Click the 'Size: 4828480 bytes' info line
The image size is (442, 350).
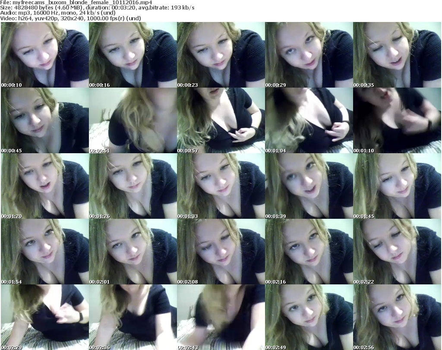click(x=97, y=8)
